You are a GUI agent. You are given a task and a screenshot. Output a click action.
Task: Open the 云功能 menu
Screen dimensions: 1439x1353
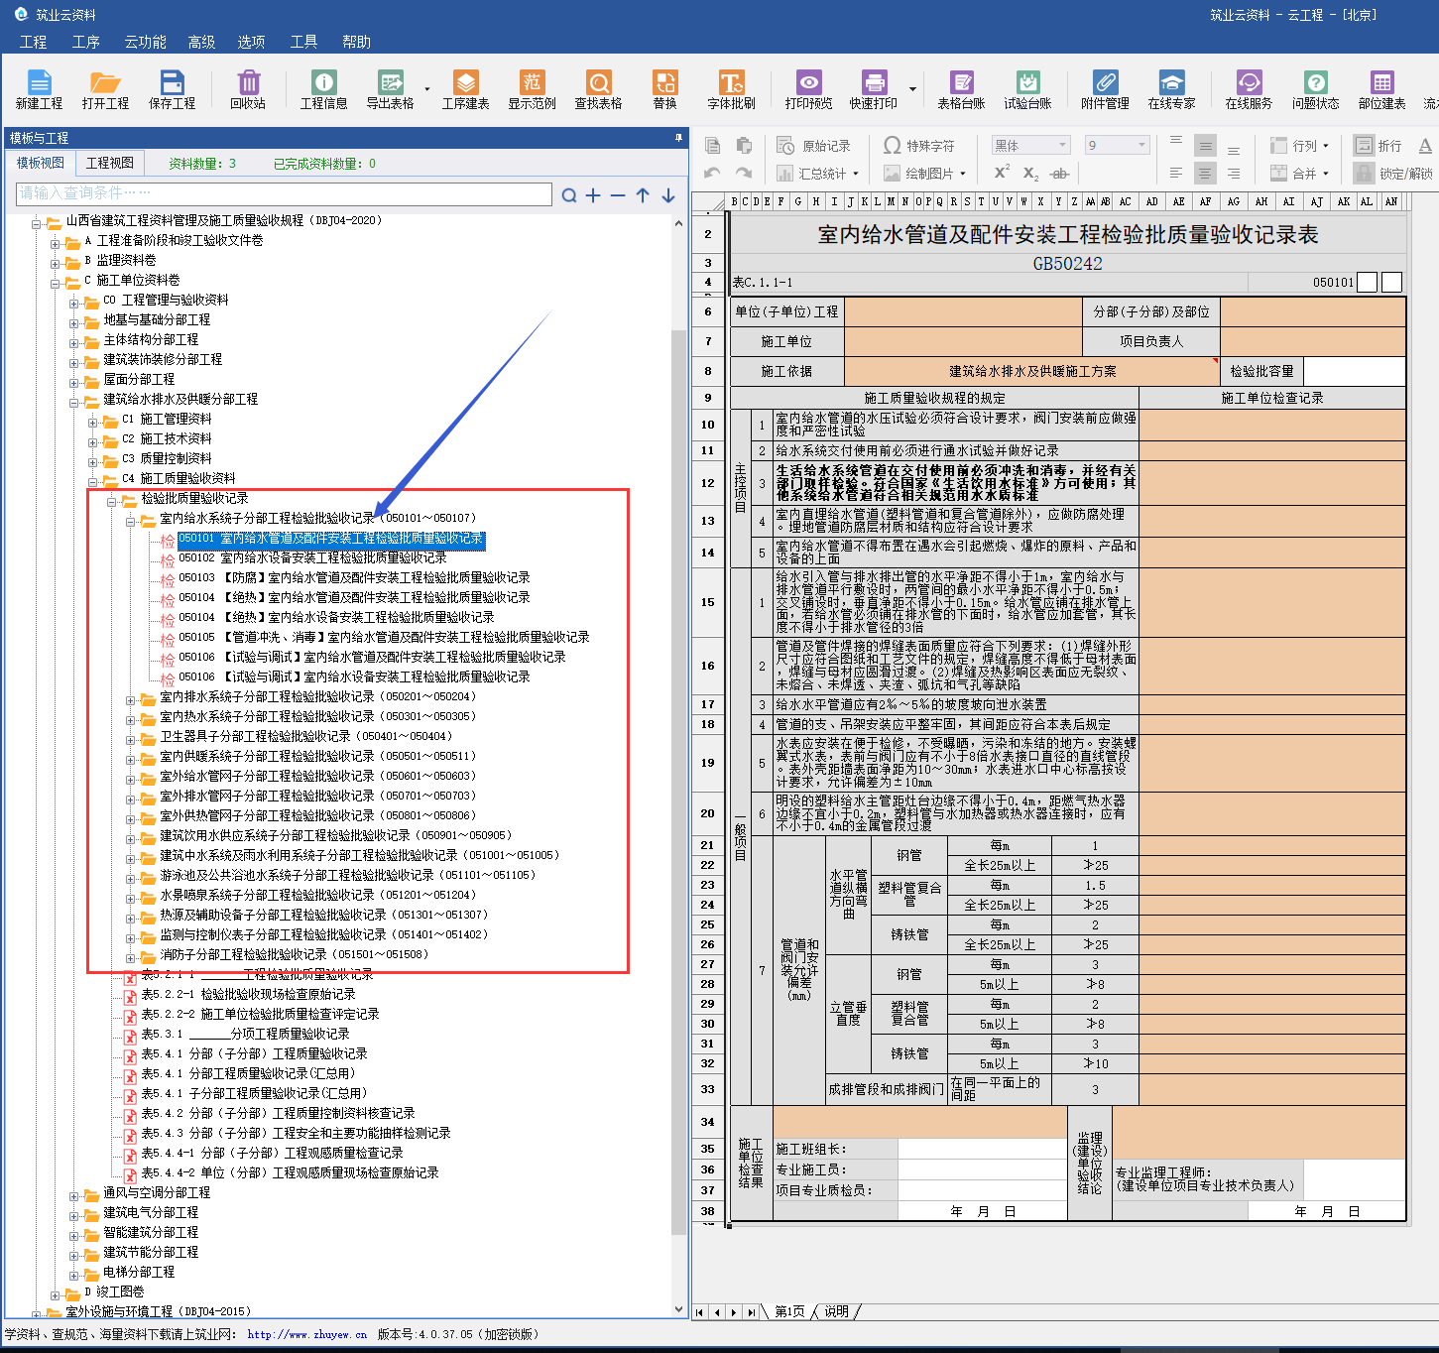(145, 42)
